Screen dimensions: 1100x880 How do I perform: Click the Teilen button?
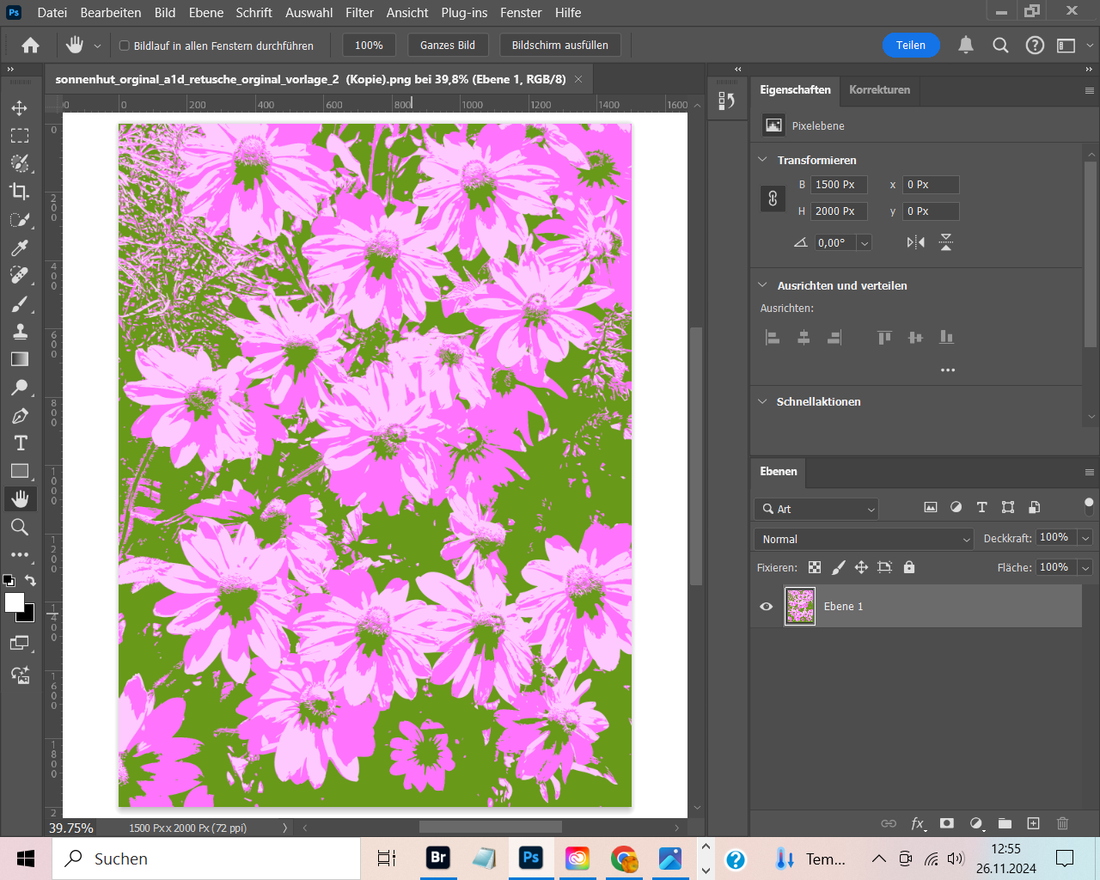click(x=911, y=45)
